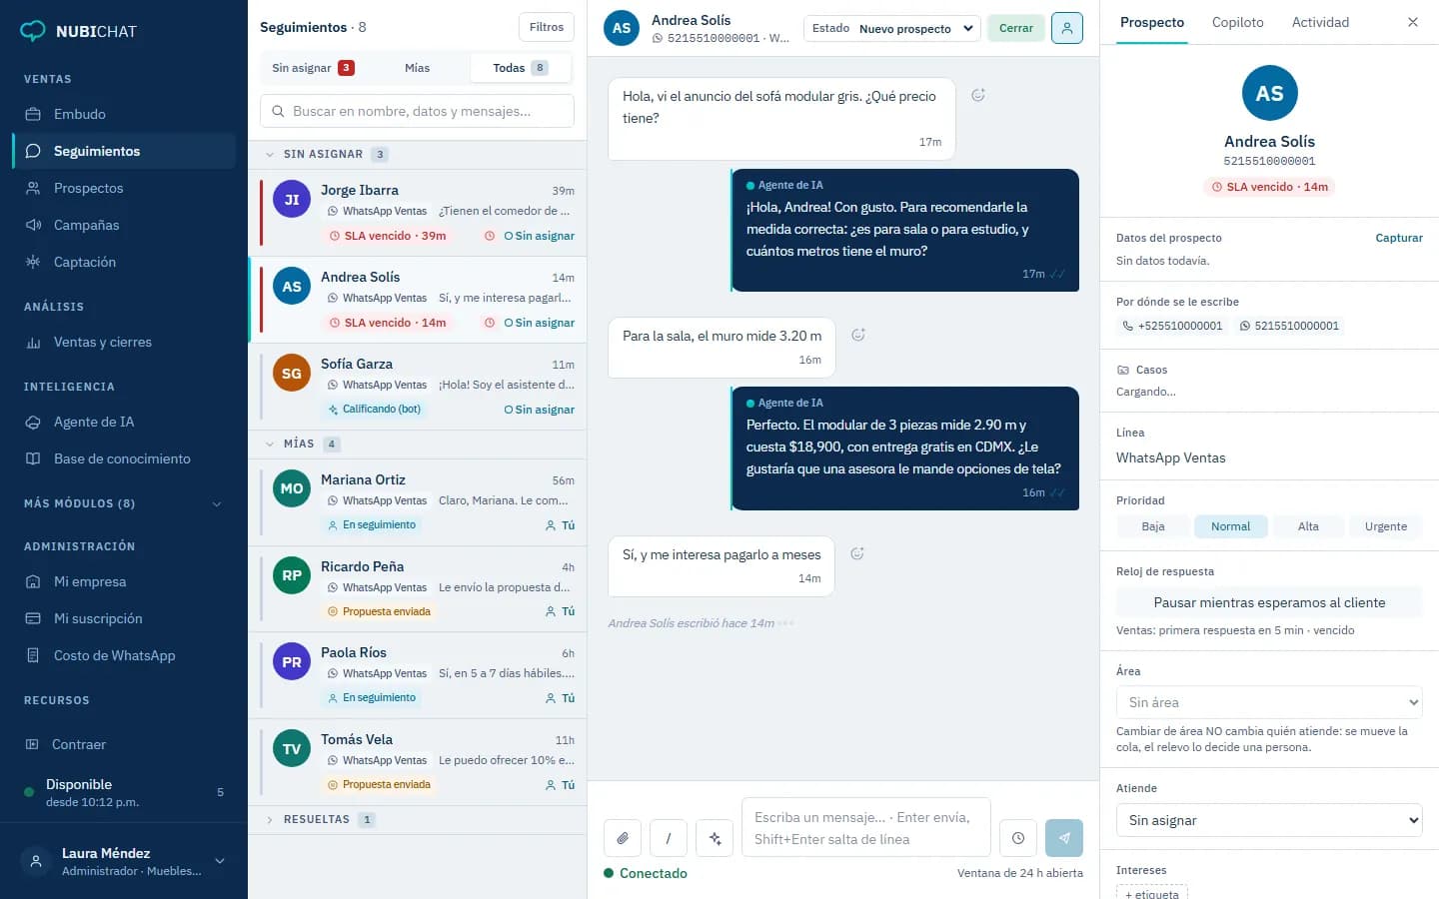Toggle the prospect panel person icon
This screenshot has height=899, width=1439.
(1067, 28)
